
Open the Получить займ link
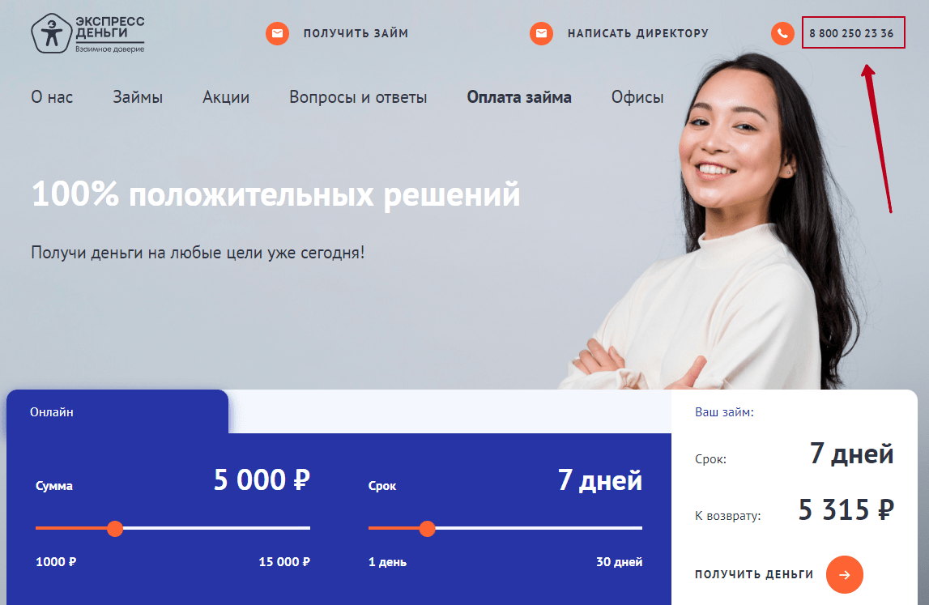coord(356,33)
